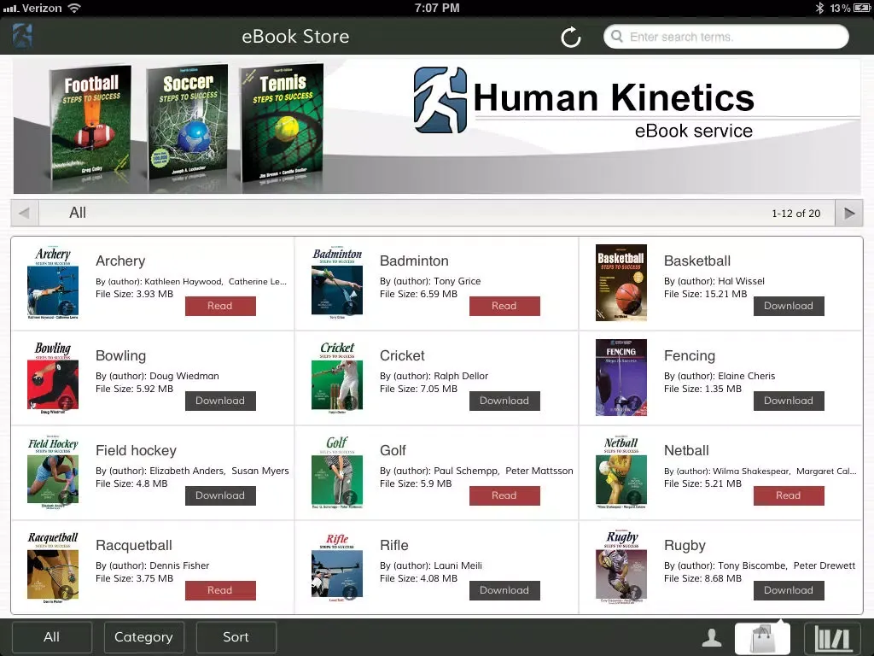Download the Fencing ebook
Image resolution: width=874 pixels, height=656 pixels.
point(789,401)
